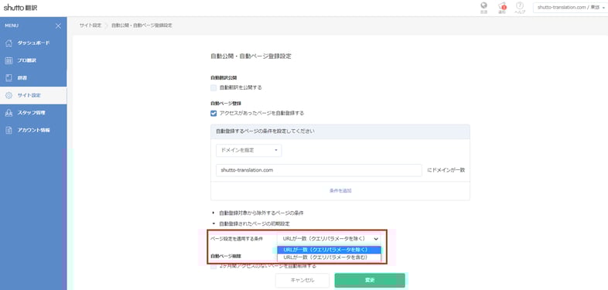Click the 辞書 book icon
This screenshot has width=608, height=290.
pyautogui.click(x=9, y=78)
